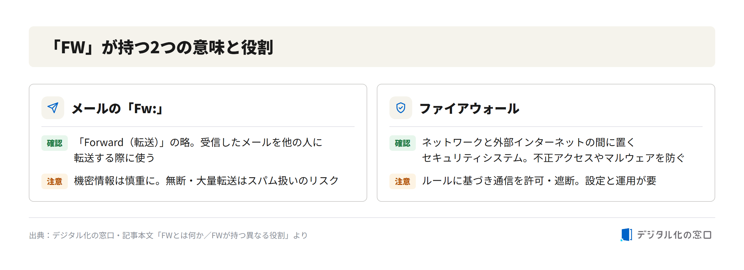Click the 転送する際に使う text line
This screenshot has height=270, width=744.
click(x=114, y=158)
